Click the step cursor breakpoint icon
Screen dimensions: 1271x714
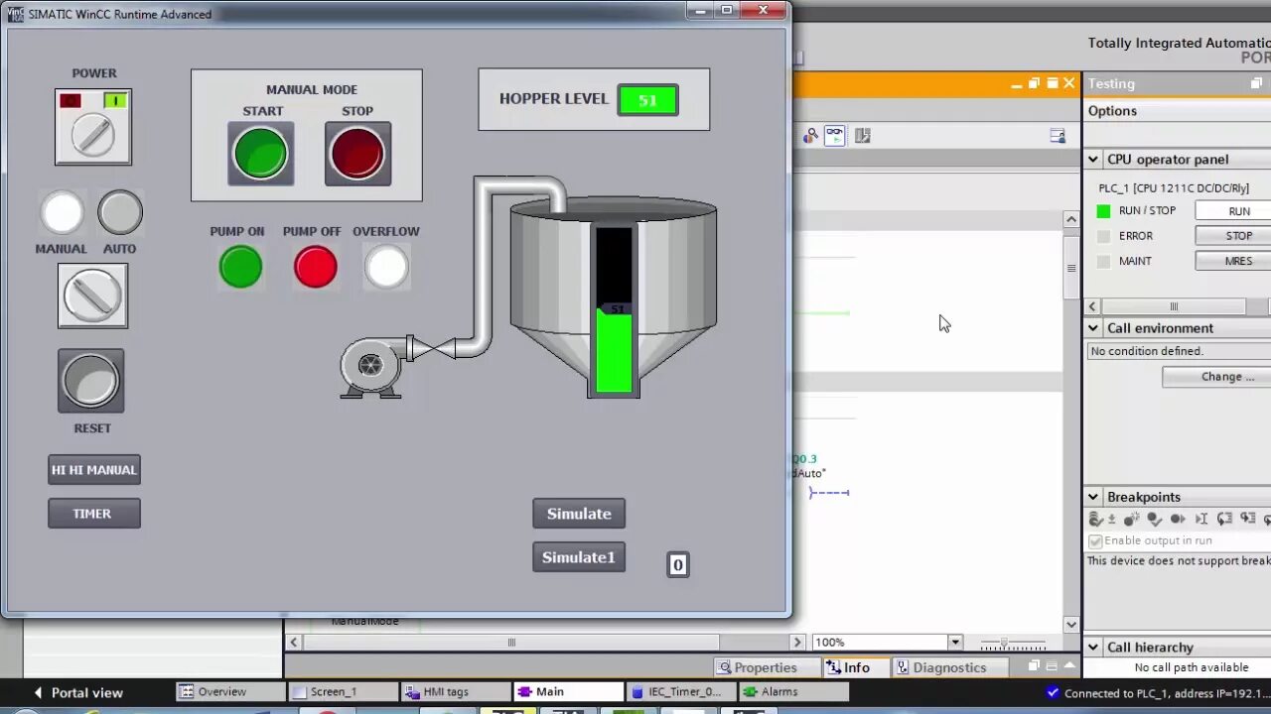point(1201,519)
